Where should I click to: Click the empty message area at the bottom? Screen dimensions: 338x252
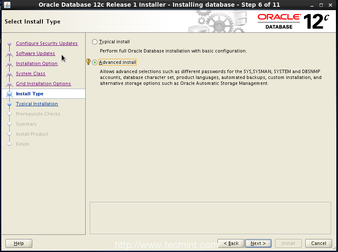210,218
